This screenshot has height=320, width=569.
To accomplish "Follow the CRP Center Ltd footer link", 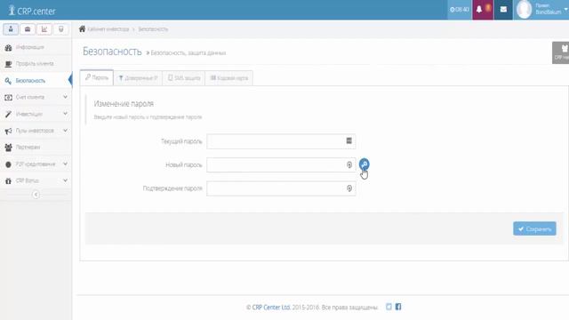I will [271, 308].
